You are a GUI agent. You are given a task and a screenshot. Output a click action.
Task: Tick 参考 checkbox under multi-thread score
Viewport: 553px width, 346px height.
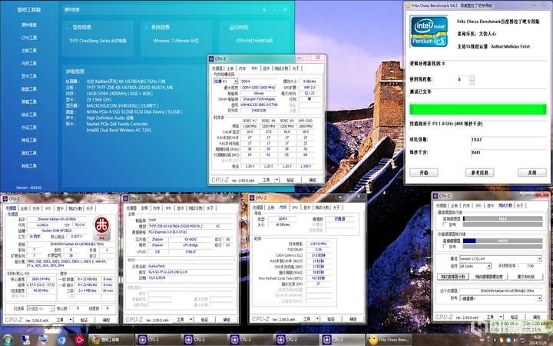point(445,247)
